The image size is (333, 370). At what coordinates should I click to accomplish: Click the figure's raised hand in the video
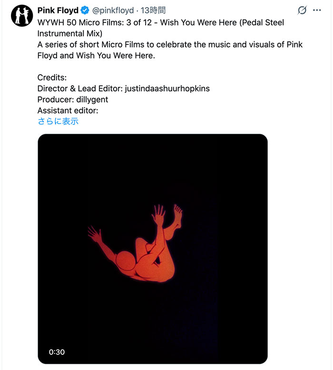[x=158, y=215]
